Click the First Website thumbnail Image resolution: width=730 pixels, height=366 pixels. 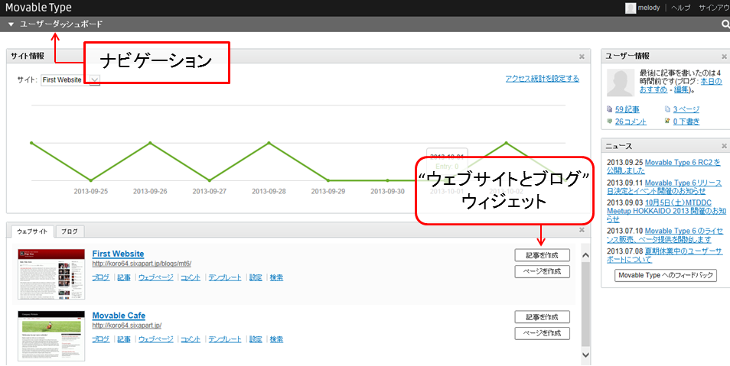[51, 274]
